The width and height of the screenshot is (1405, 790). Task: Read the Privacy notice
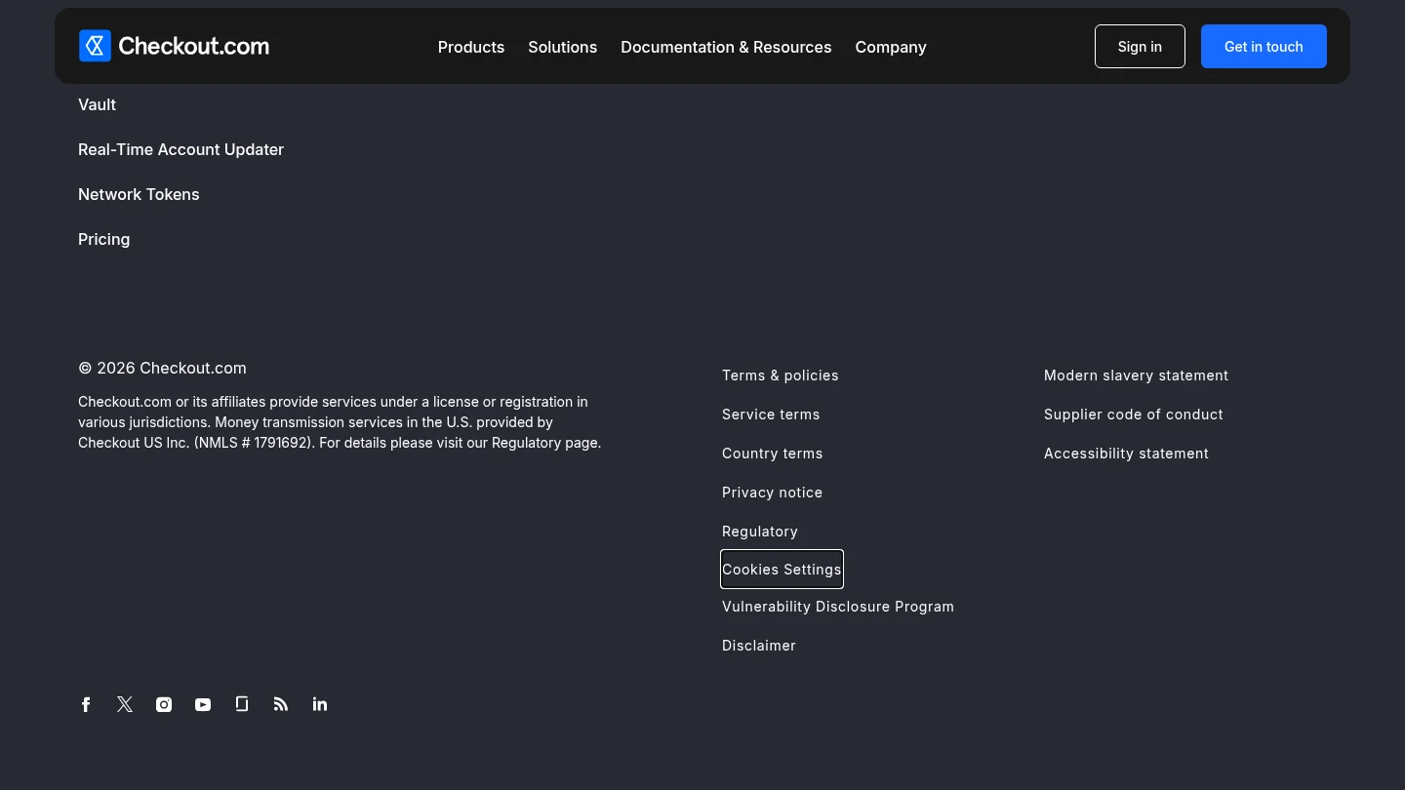[773, 493]
